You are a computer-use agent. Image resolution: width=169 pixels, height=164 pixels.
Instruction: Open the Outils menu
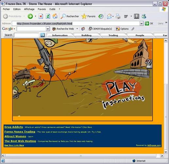point(52,9)
